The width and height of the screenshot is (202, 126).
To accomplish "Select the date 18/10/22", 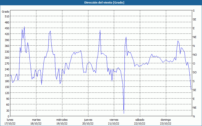I will (36, 123).
